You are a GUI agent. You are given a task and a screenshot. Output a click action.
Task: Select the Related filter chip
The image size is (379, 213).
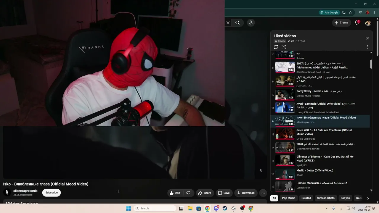pyautogui.click(x=306, y=198)
